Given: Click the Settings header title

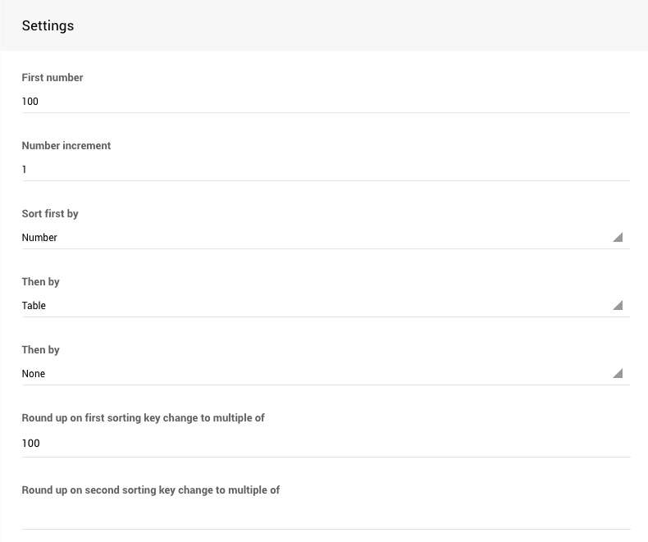Looking at the screenshot, I should (48, 26).
